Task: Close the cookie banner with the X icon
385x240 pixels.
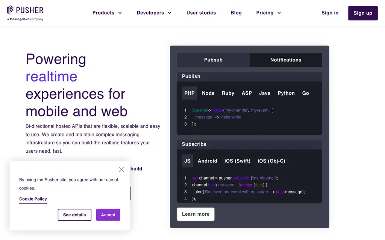Action: point(121,169)
